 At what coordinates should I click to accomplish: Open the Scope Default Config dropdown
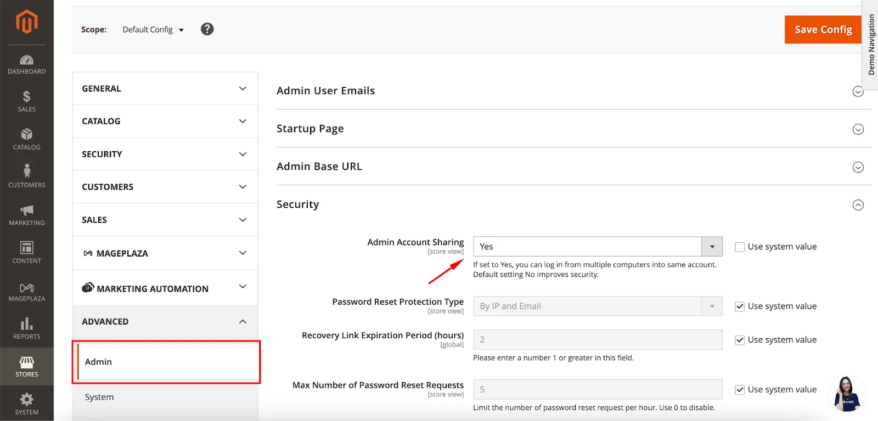tap(153, 30)
